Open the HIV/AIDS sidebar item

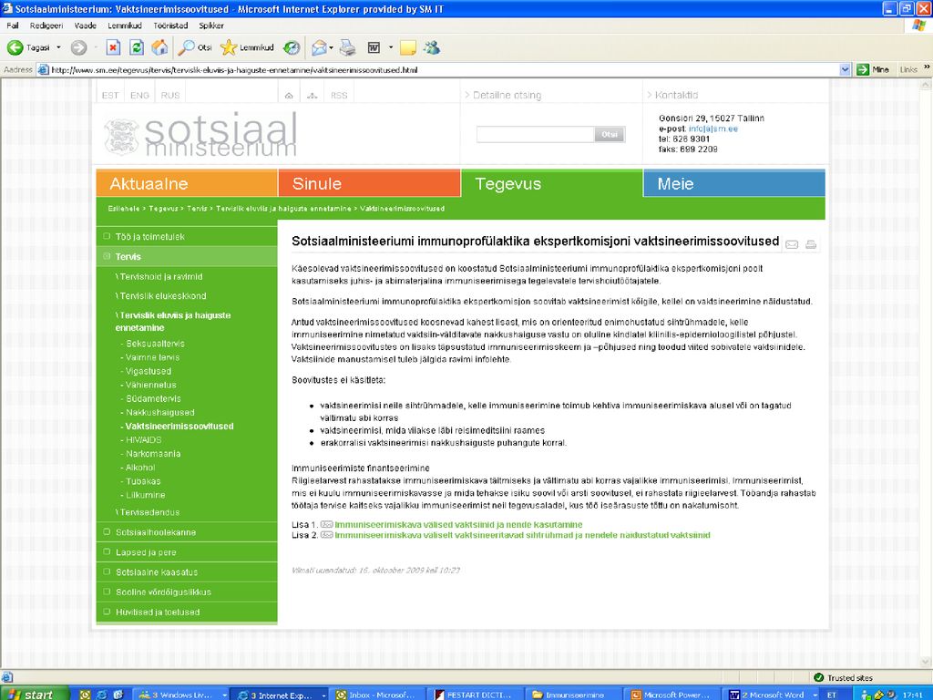(x=143, y=440)
